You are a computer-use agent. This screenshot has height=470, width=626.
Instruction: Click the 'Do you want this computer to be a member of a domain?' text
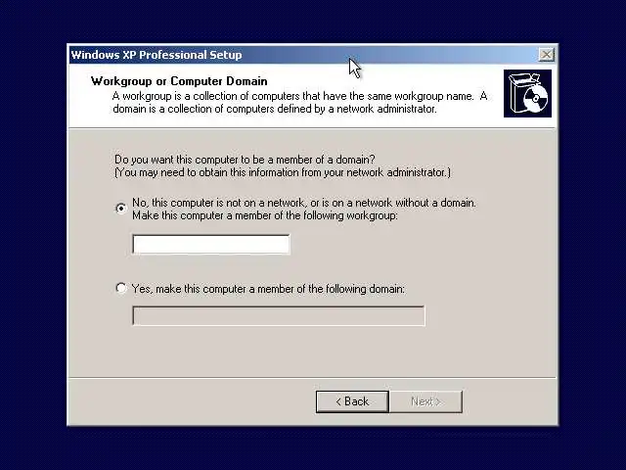(x=245, y=160)
